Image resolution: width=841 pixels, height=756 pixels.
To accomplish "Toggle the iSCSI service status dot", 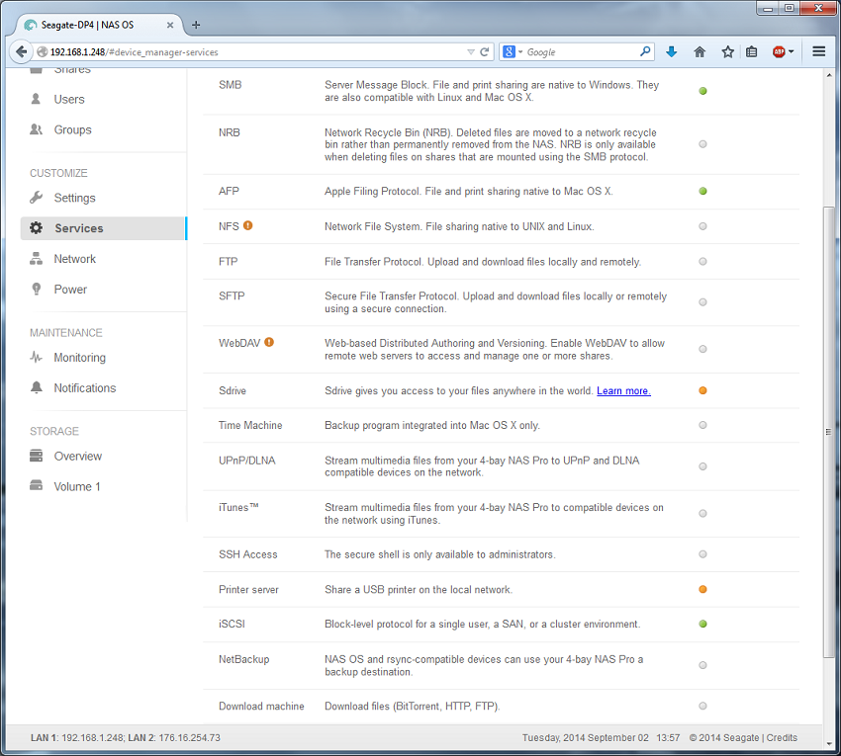I will [702, 624].
